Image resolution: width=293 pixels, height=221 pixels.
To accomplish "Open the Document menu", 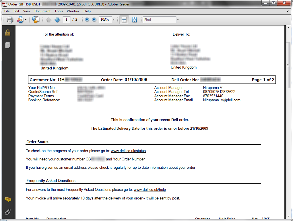I will click(42, 11).
